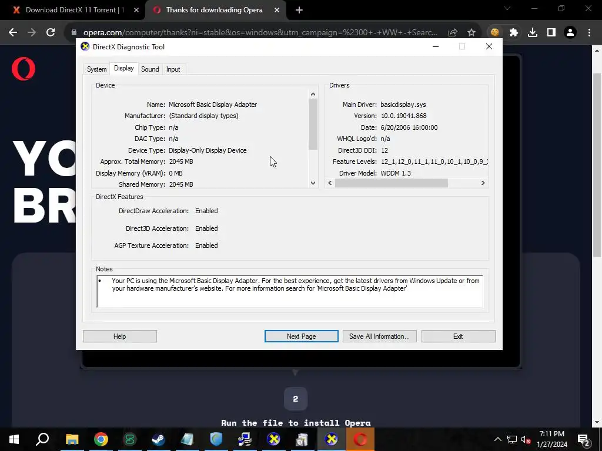This screenshot has width=602, height=451.
Task: Open the green S app in taskbar
Action: [130, 439]
